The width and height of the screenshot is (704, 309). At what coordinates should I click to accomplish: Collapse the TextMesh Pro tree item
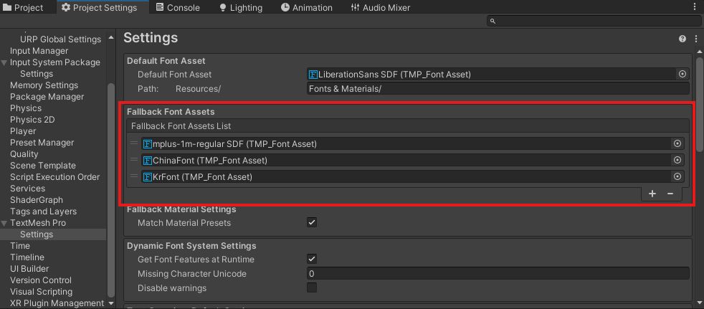pos(4,223)
